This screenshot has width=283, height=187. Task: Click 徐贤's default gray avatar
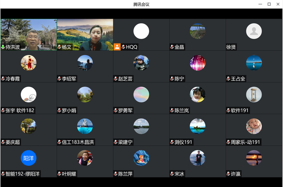click(x=254, y=31)
